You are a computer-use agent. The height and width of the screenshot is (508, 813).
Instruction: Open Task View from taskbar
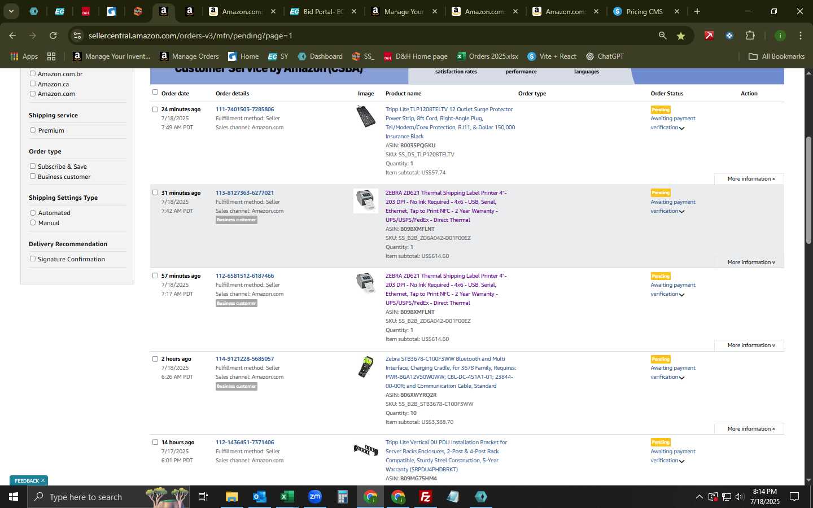point(203,497)
